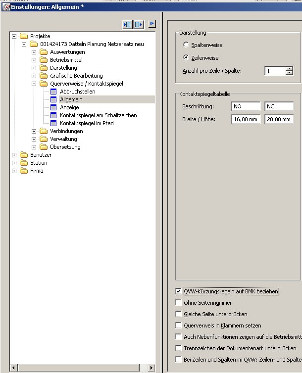
Task: Click the Kontaktspiegel im Pfad page icon
Action: 53,123
